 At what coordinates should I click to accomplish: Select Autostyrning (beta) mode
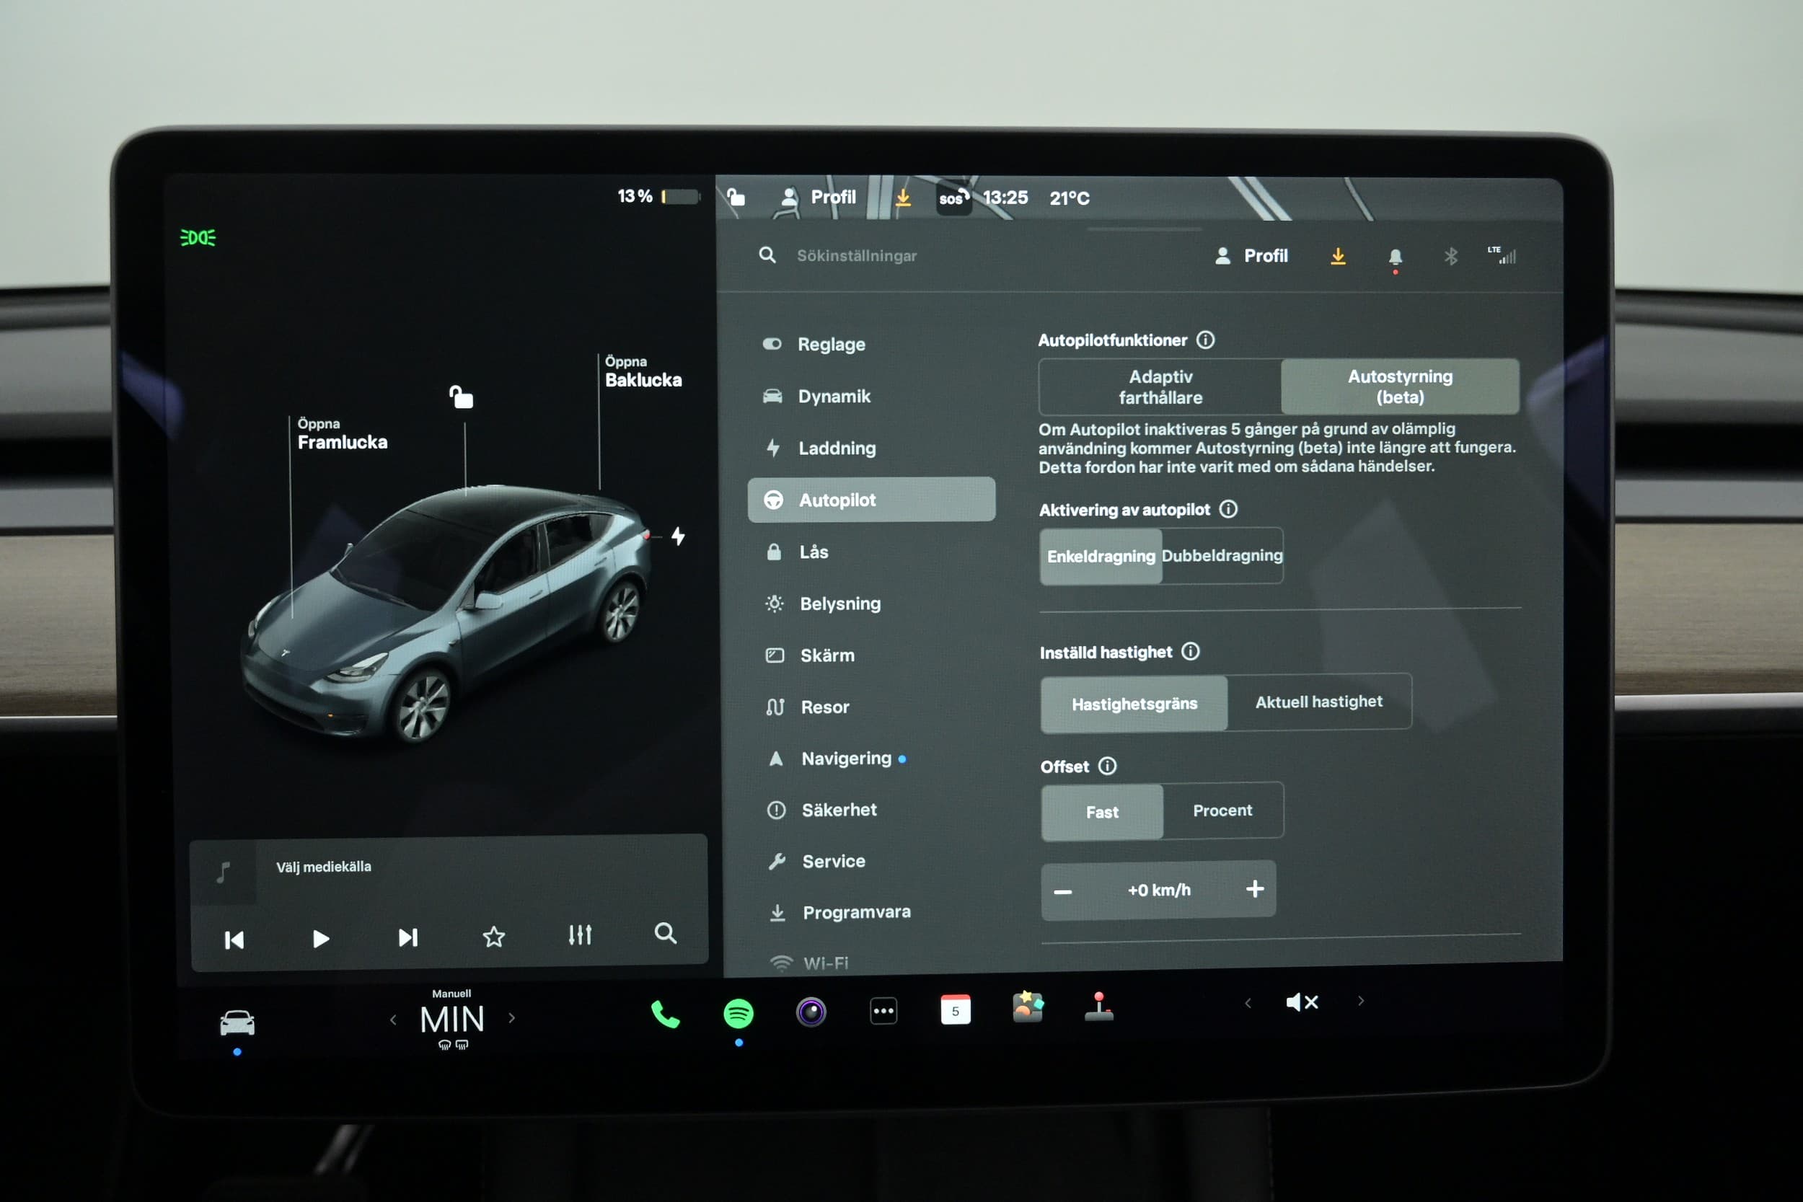1400,386
